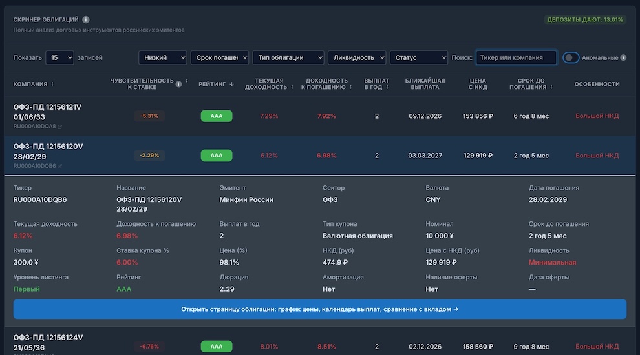Screen dimensions: 640x355
Task: Open the Низкий filter dropdown
Action: point(162,57)
